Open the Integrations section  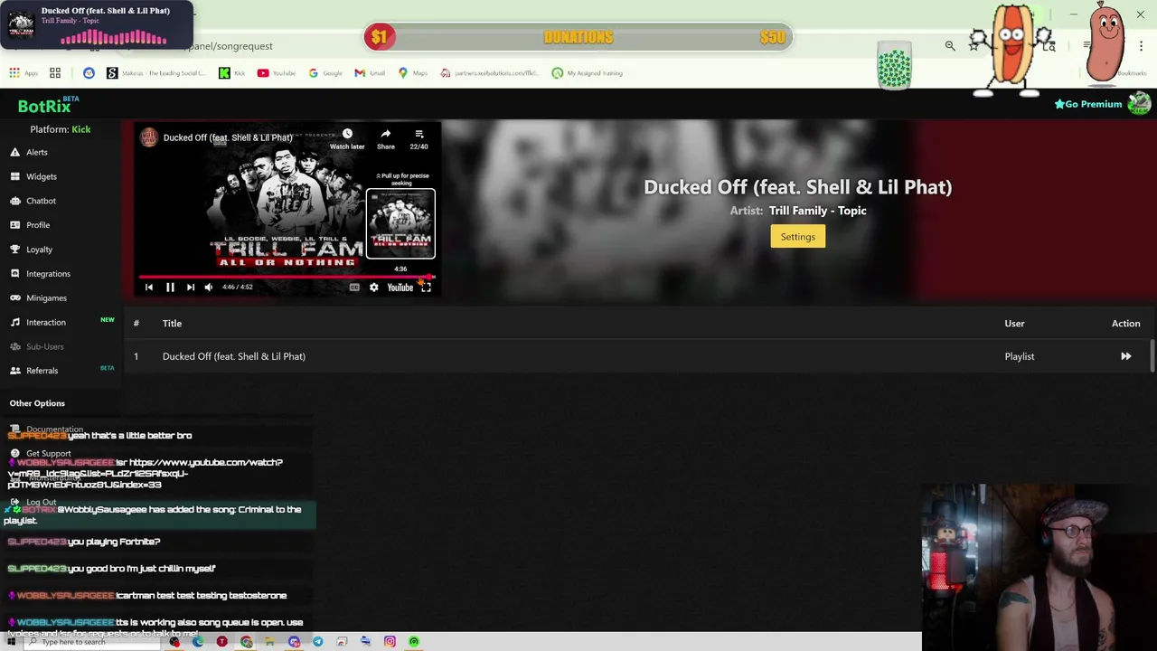click(x=48, y=274)
